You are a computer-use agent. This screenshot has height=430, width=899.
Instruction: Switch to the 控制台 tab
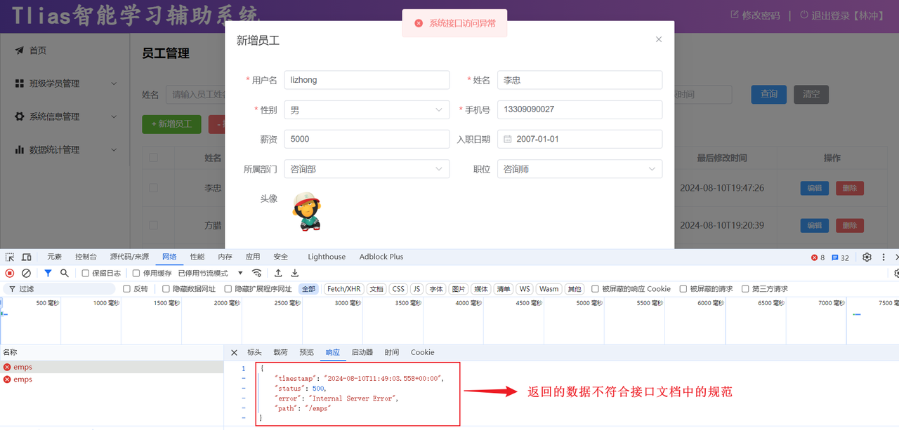point(86,257)
